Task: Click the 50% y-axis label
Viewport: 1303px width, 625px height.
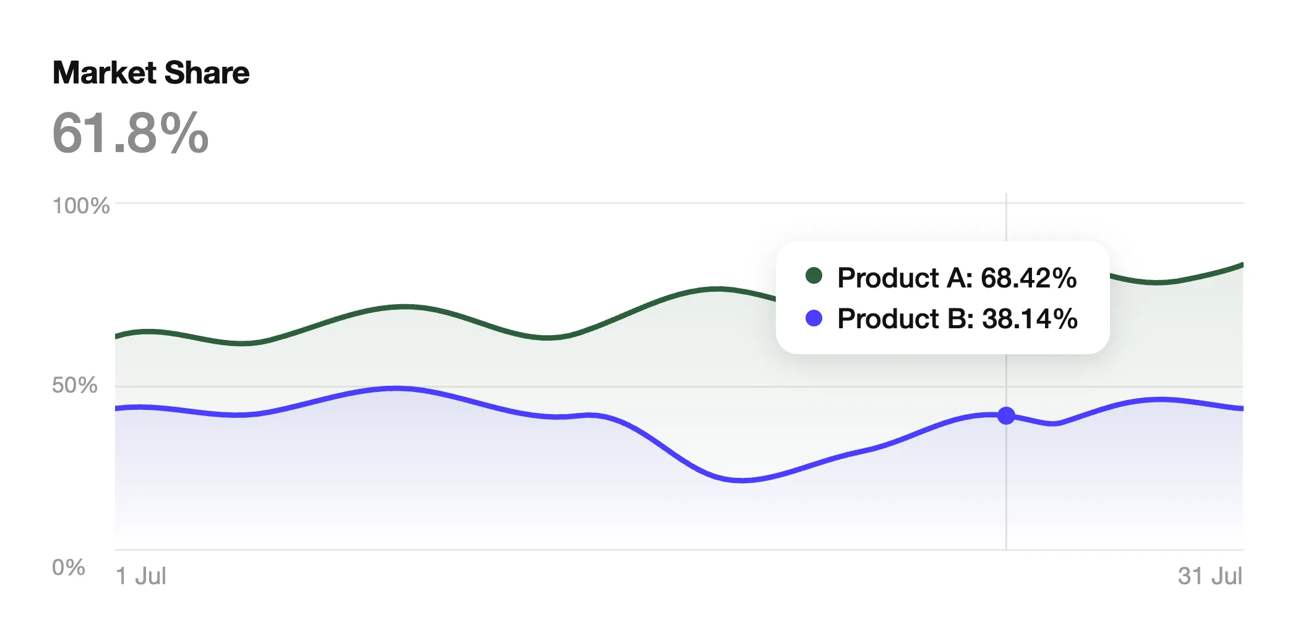Action: (x=75, y=385)
